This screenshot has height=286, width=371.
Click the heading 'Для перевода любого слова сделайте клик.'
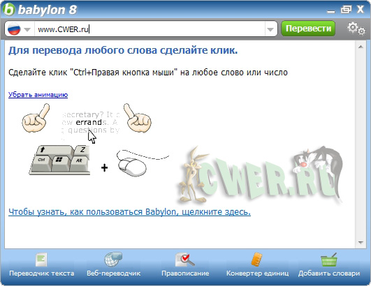[123, 50]
